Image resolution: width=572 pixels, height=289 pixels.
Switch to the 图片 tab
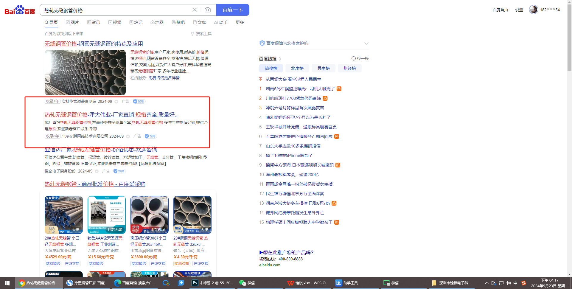(72, 22)
